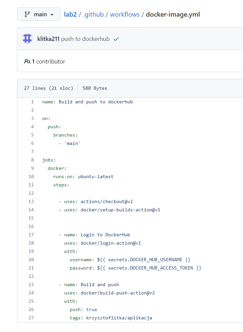Viewport: 243px width, 332px height.
Task: Select line number 20
Action: click(x=31, y=260)
